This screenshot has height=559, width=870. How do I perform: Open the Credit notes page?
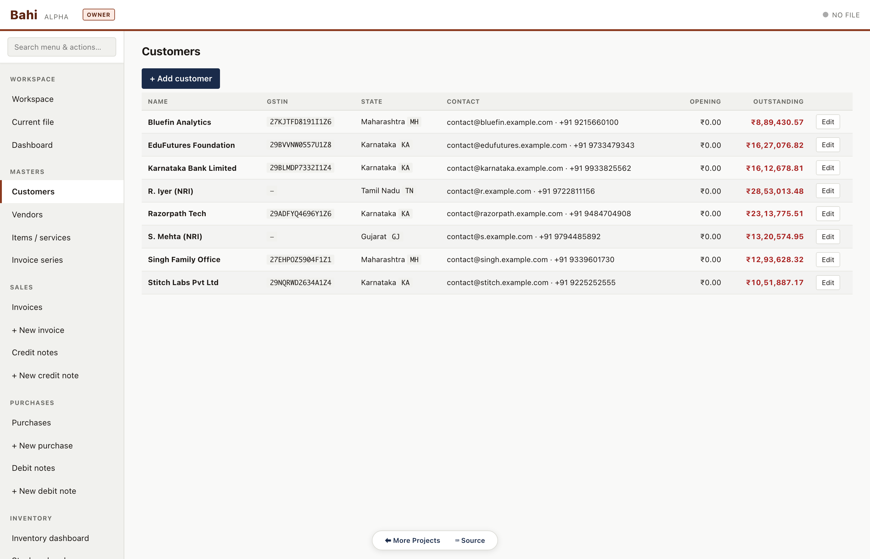34,352
